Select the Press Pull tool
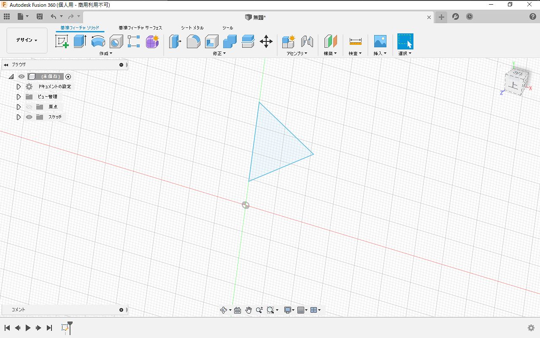 (x=175, y=41)
